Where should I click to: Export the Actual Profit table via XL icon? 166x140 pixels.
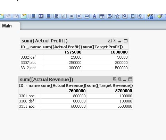coord(115,41)
